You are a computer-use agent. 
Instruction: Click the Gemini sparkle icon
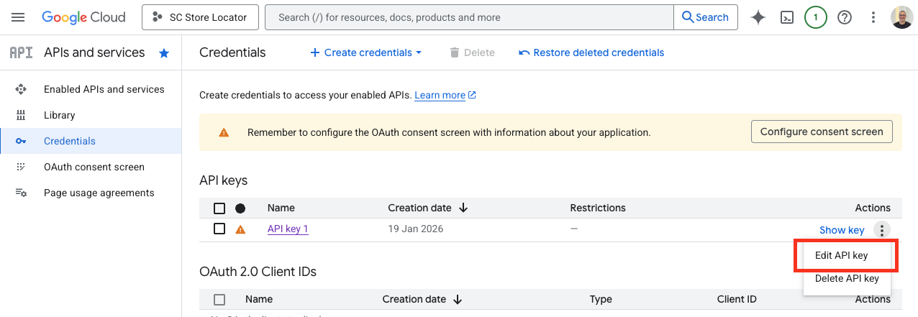[x=758, y=17]
